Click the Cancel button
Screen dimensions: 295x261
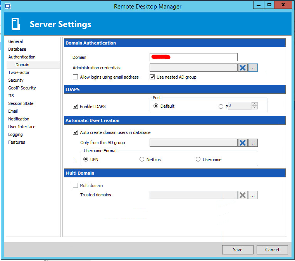pos(272,250)
